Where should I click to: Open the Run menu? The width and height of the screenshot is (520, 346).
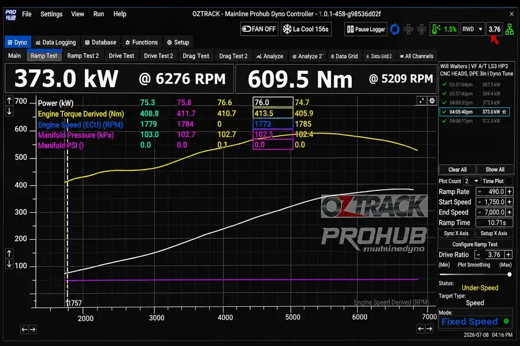point(98,14)
